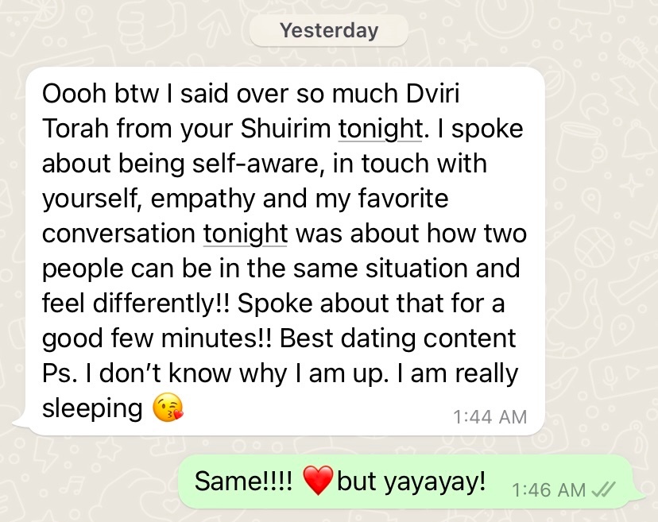
Task: Click the kissing face emoji
Action: tap(168, 407)
